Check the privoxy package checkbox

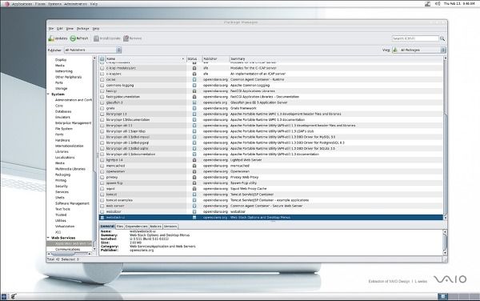point(102,177)
